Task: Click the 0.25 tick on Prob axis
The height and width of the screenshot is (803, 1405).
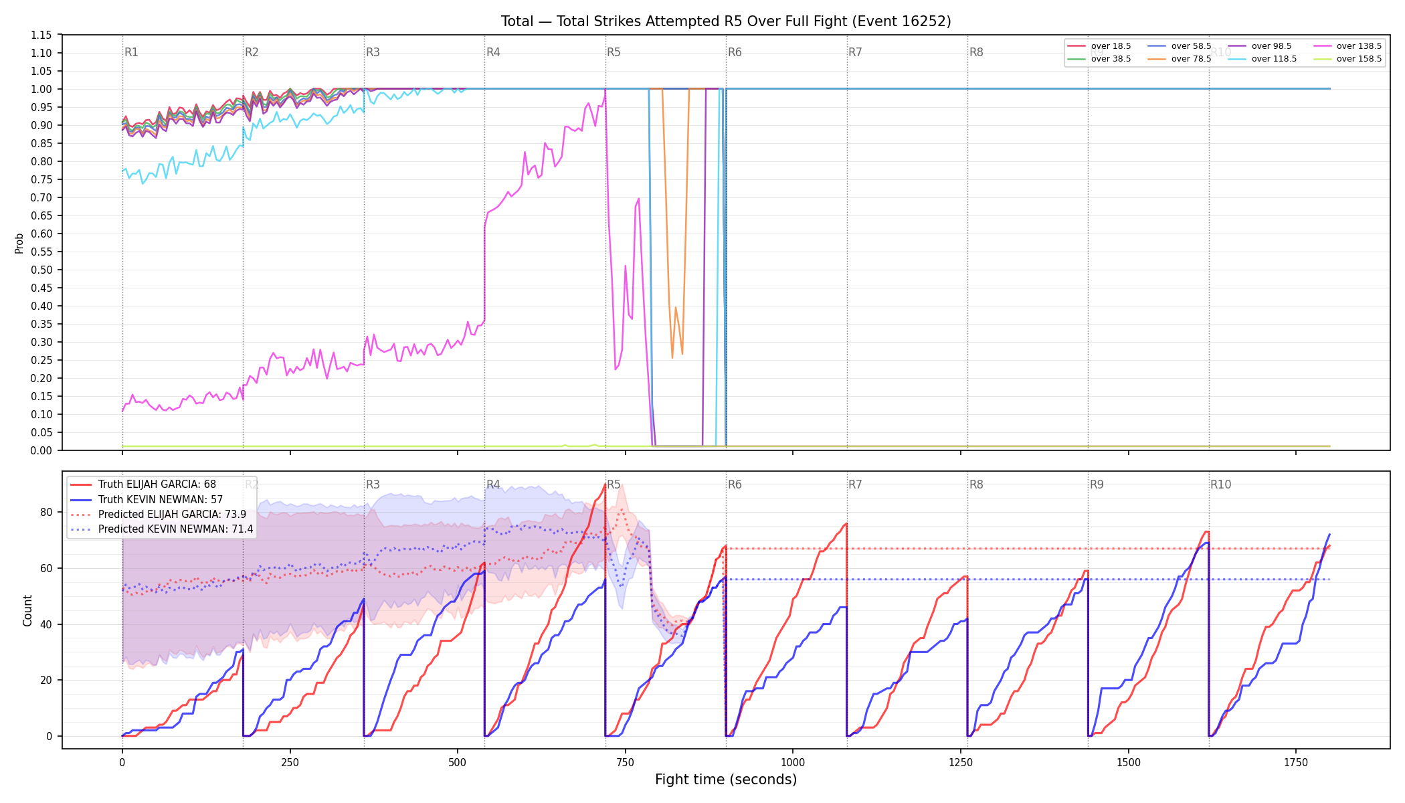Action: pyautogui.click(x=41, y=360)
